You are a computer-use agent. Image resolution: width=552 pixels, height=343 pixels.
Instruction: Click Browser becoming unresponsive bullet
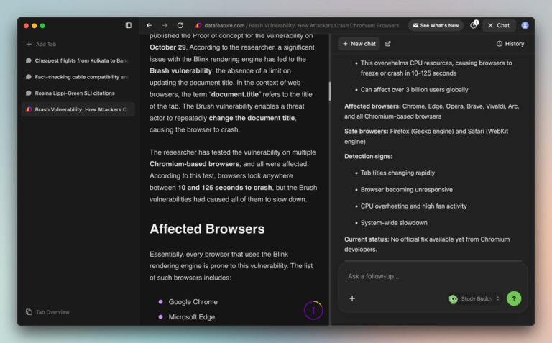(x=407, y=189)
